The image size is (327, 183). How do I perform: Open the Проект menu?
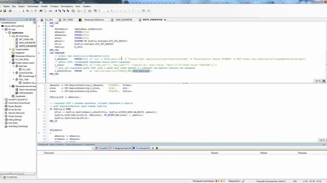pos(21,7)
